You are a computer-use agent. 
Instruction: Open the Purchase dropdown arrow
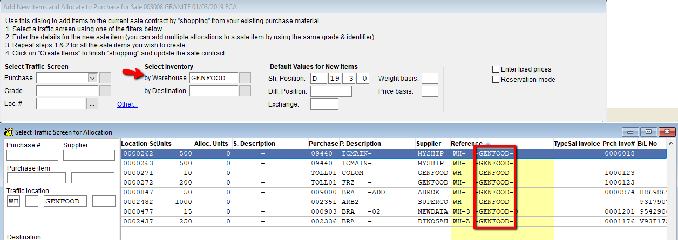(93, 78)
